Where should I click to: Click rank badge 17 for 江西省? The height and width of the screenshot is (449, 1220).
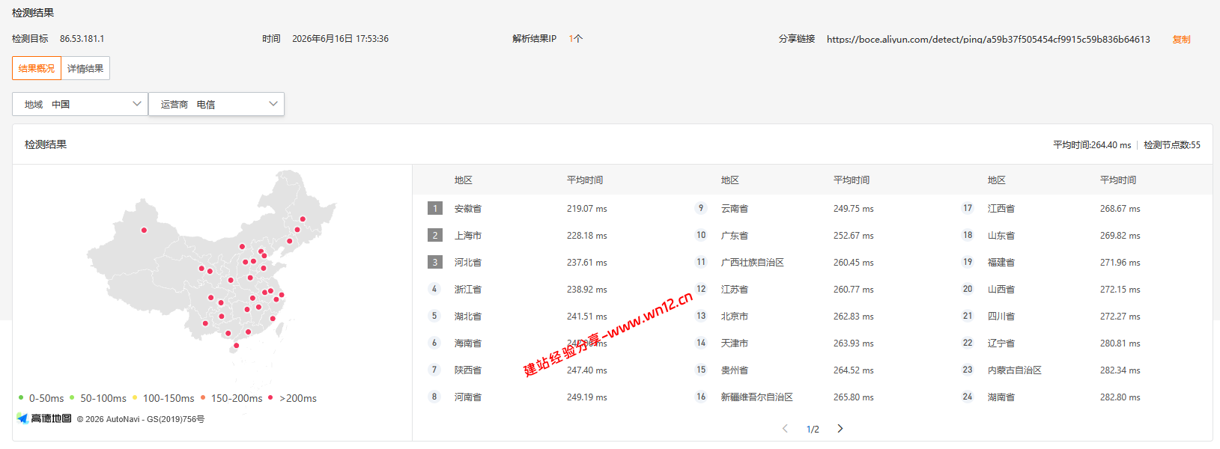[x=968, y=208]
